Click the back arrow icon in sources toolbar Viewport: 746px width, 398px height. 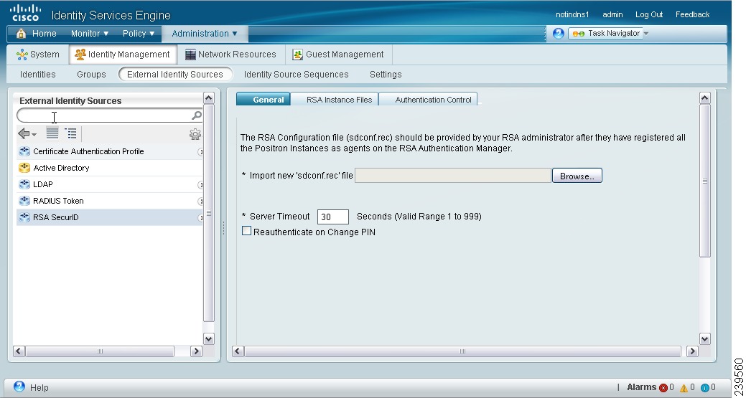click(24, 133)
